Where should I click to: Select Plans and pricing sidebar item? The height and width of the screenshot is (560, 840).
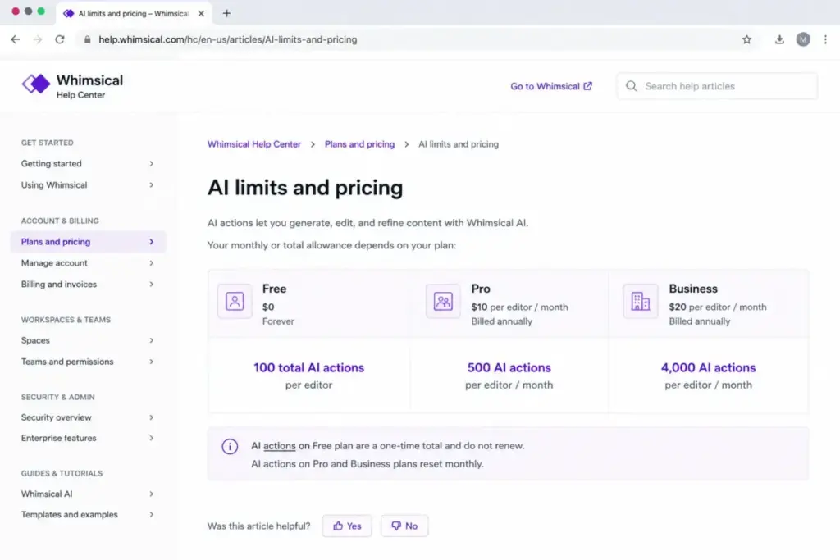coord(89,242)
